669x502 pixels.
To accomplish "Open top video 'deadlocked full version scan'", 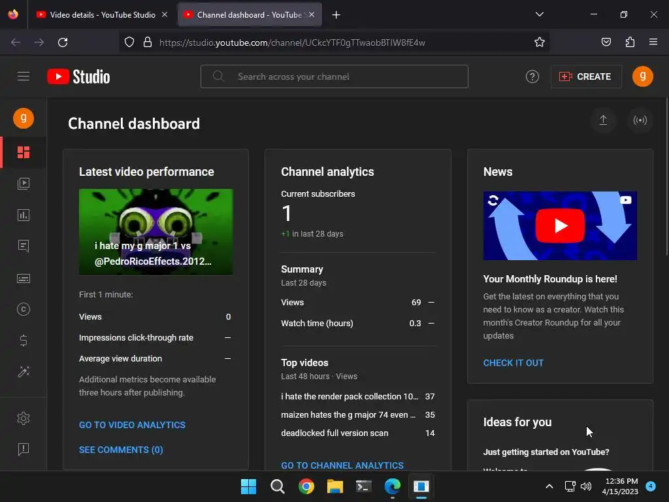I will point(357,433).
